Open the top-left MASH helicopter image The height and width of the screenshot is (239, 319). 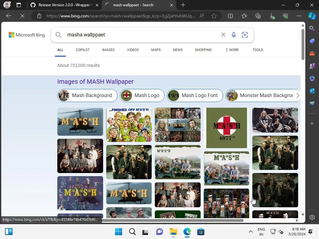click(80, 122)
